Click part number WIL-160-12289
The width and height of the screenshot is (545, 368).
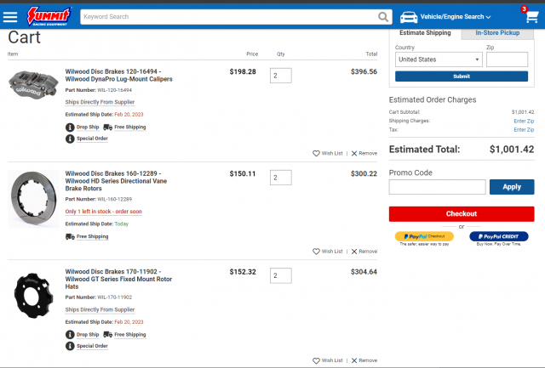tap(115, 200)
